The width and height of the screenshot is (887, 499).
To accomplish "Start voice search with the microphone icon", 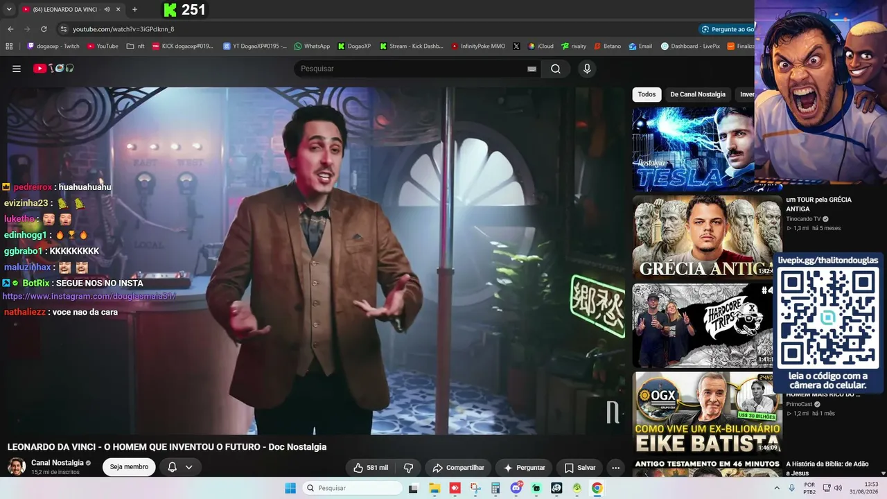I will 587,69.
